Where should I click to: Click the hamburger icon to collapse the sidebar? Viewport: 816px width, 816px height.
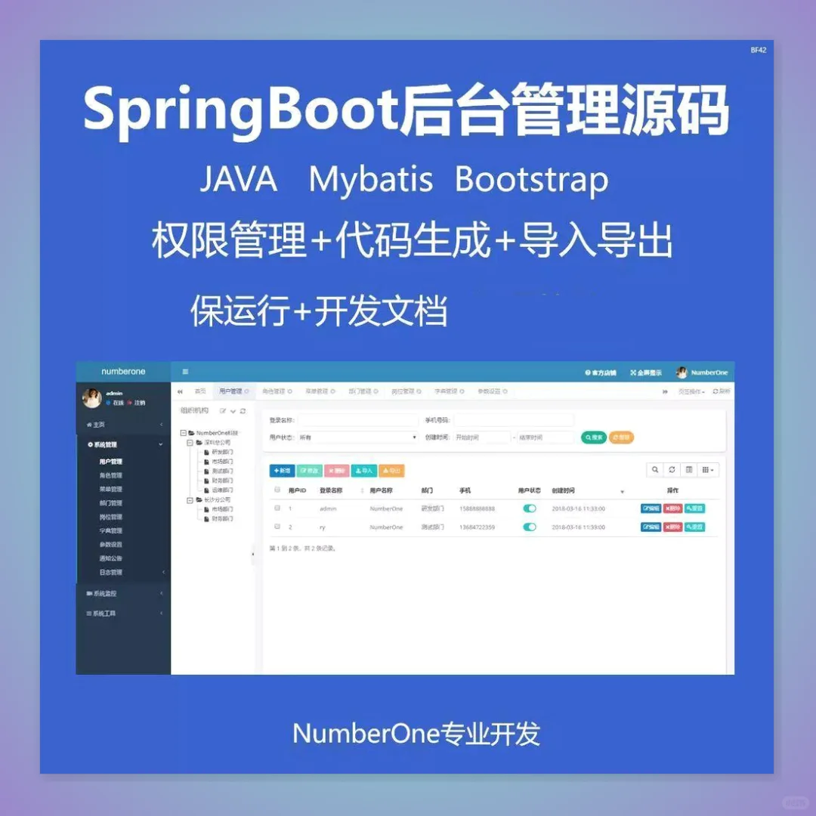(x=184, y=372)
